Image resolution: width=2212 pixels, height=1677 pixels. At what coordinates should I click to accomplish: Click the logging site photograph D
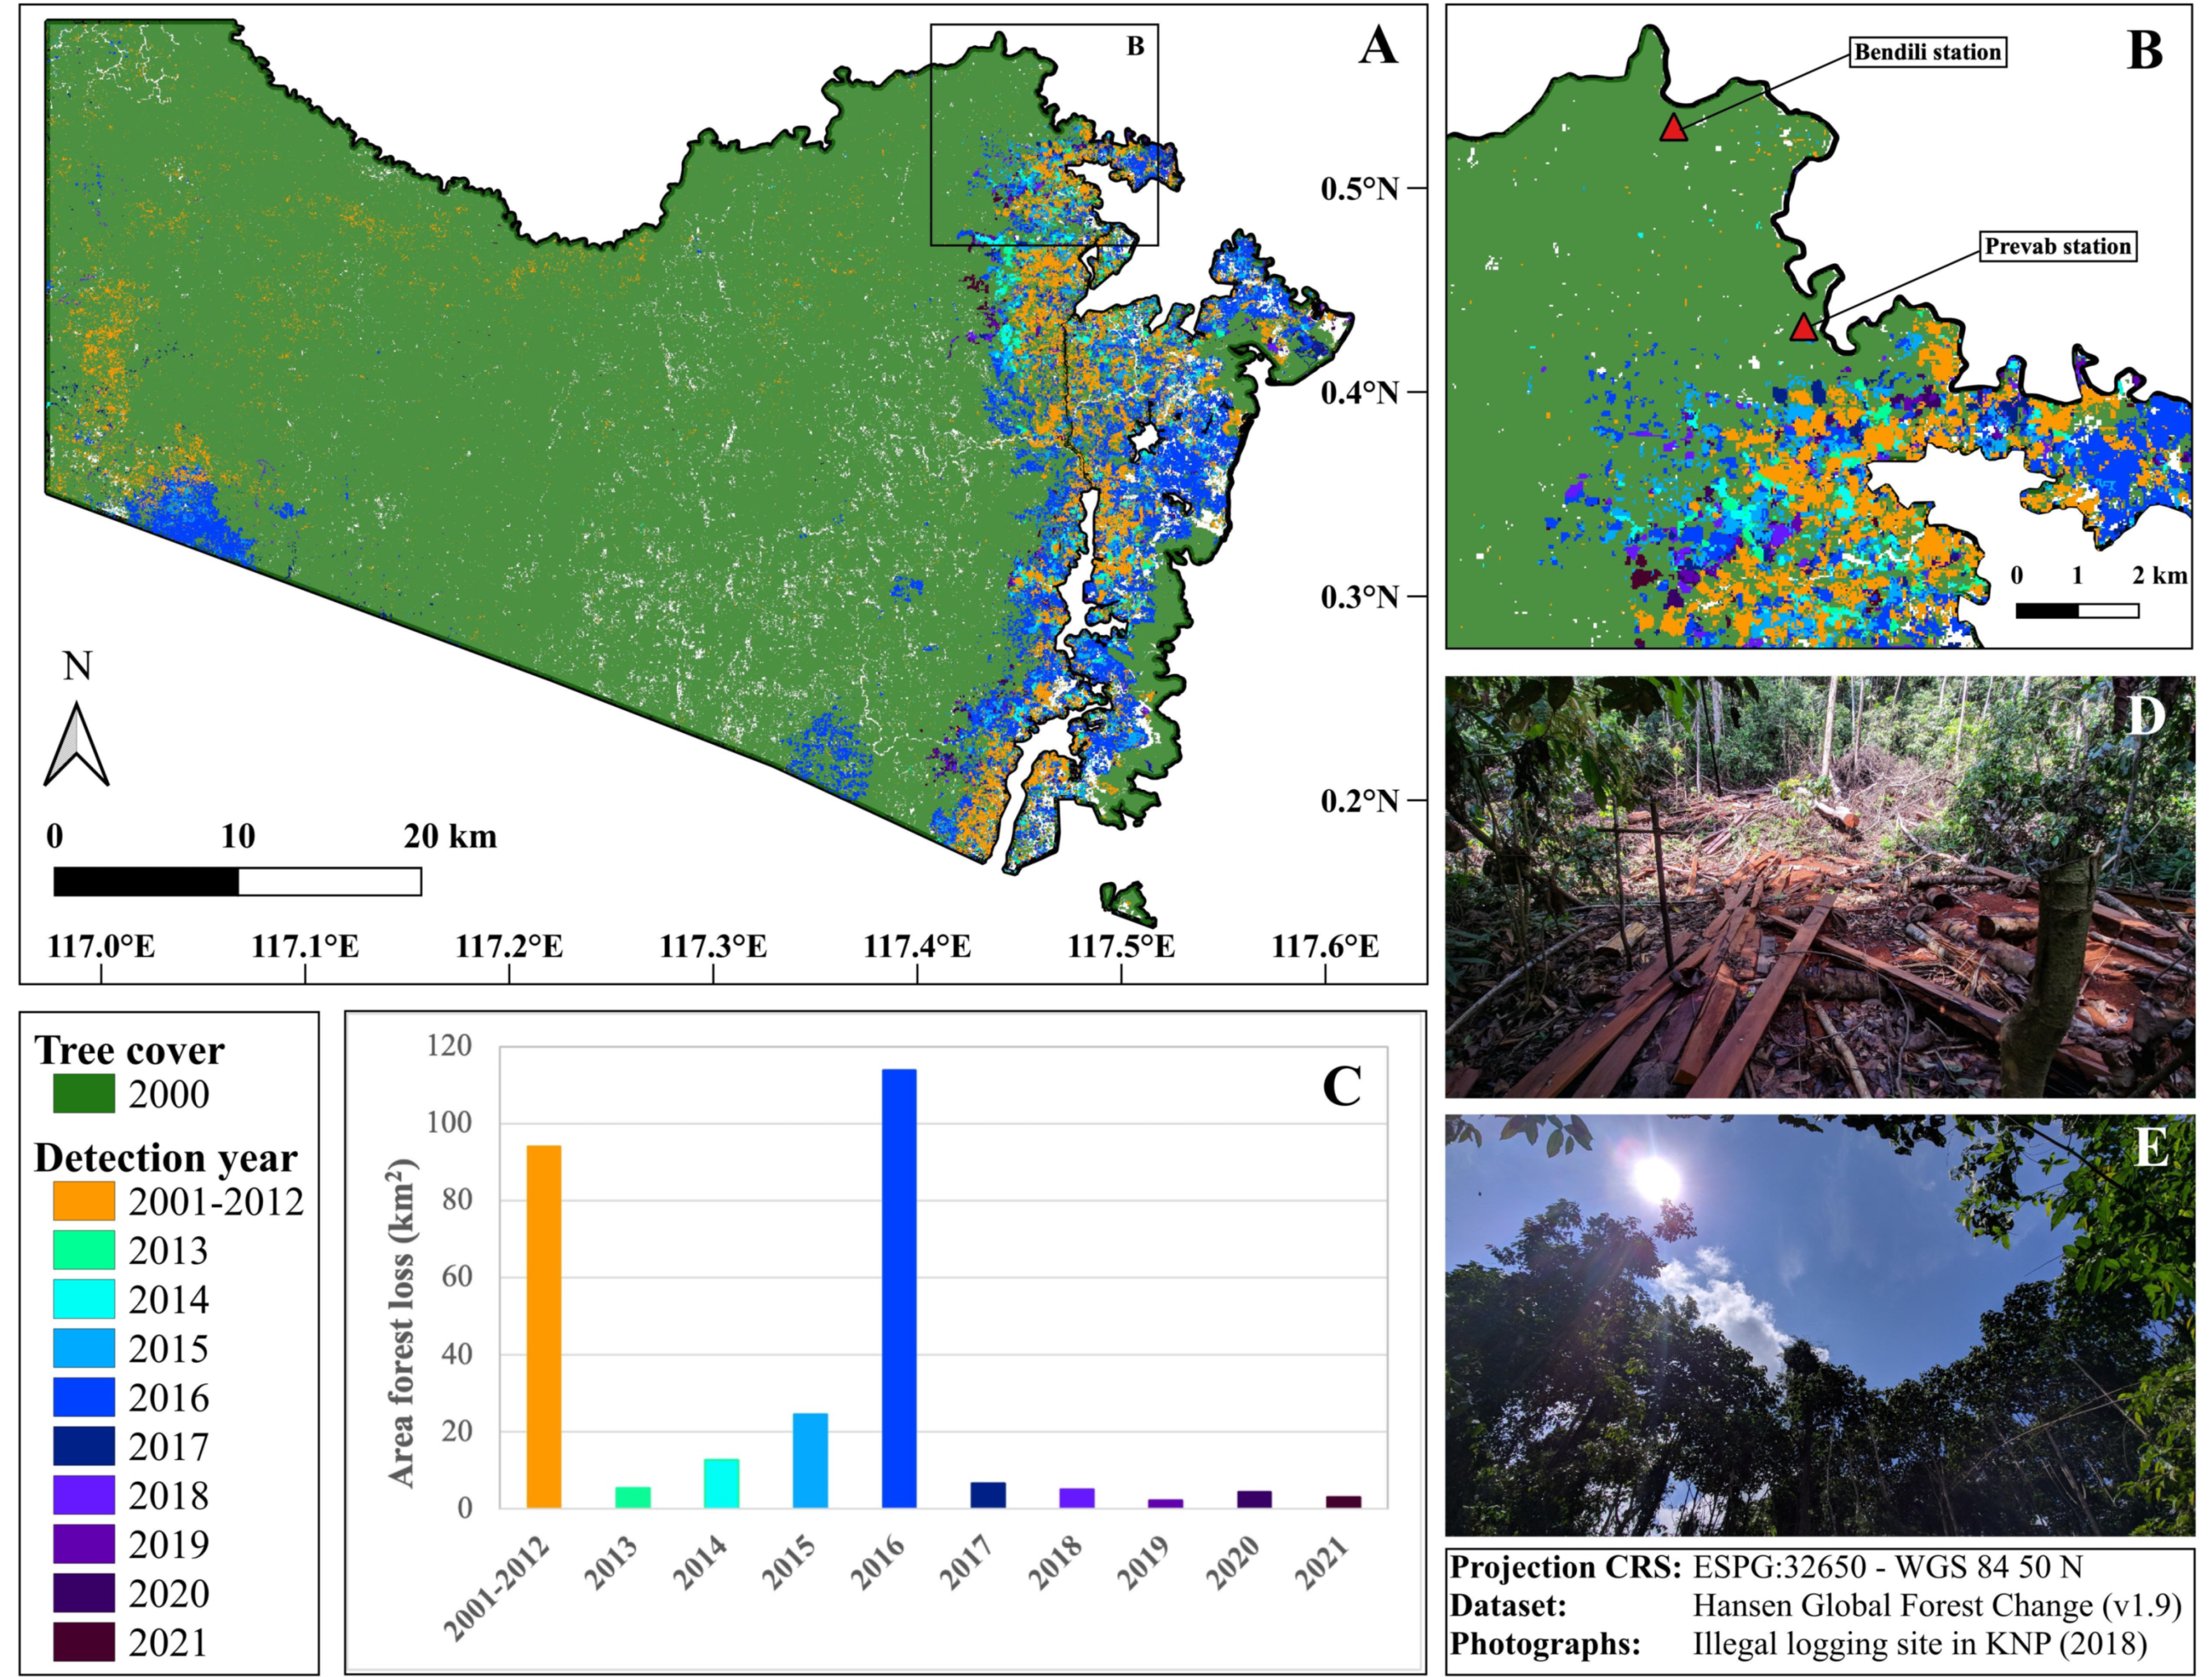tap(1820, 887)
